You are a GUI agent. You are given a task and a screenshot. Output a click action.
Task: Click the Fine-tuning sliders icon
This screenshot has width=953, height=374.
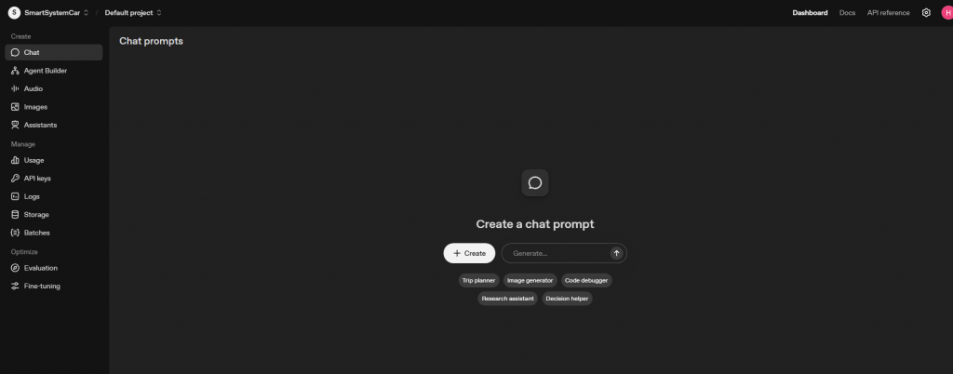click(15, 286)
